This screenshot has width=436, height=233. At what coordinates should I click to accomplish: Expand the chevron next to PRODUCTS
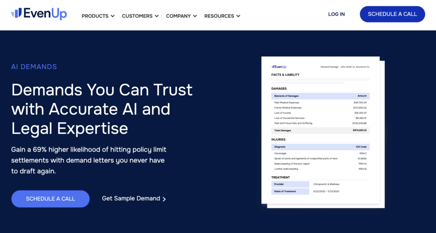[x=113, y=16]
